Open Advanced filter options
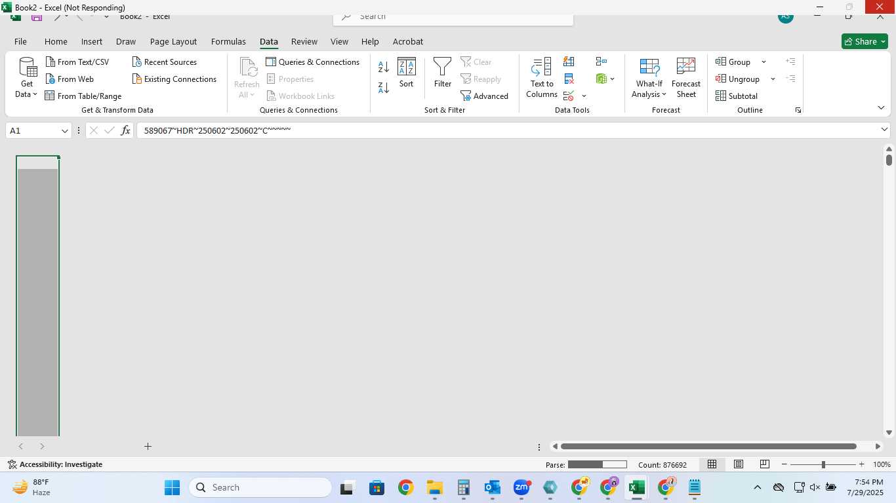Screen dimensions: 896x503 [x=485, y=96]
